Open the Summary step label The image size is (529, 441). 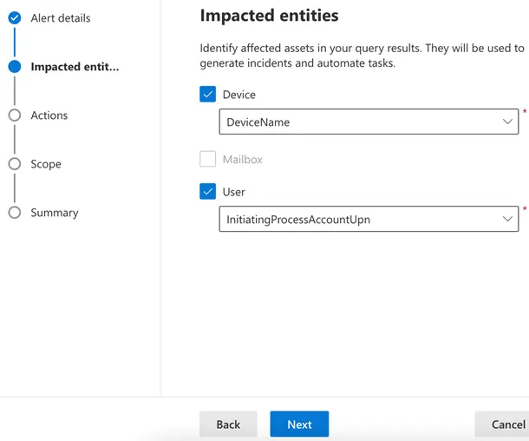coord(55,213)
